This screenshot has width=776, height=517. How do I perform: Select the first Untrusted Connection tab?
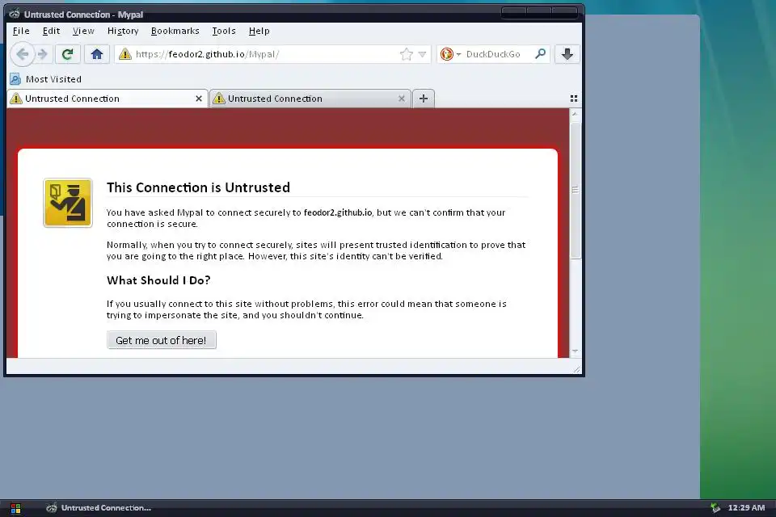click(107, 99)
